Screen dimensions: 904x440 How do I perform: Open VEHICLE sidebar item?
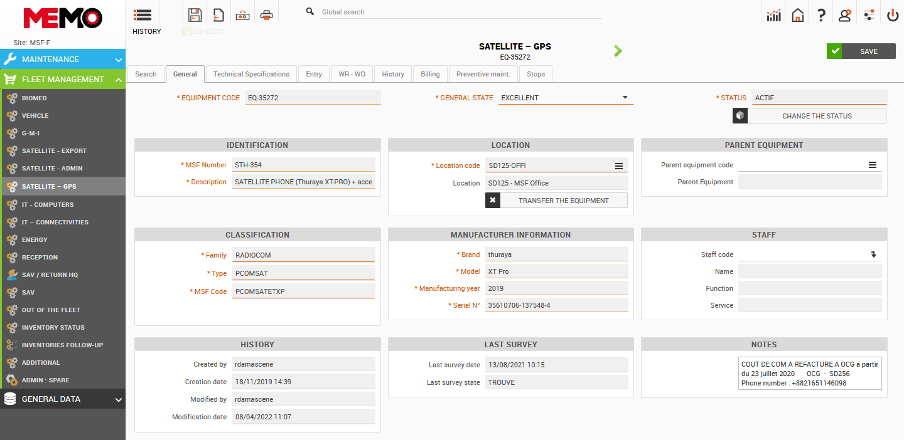(63, 115)
